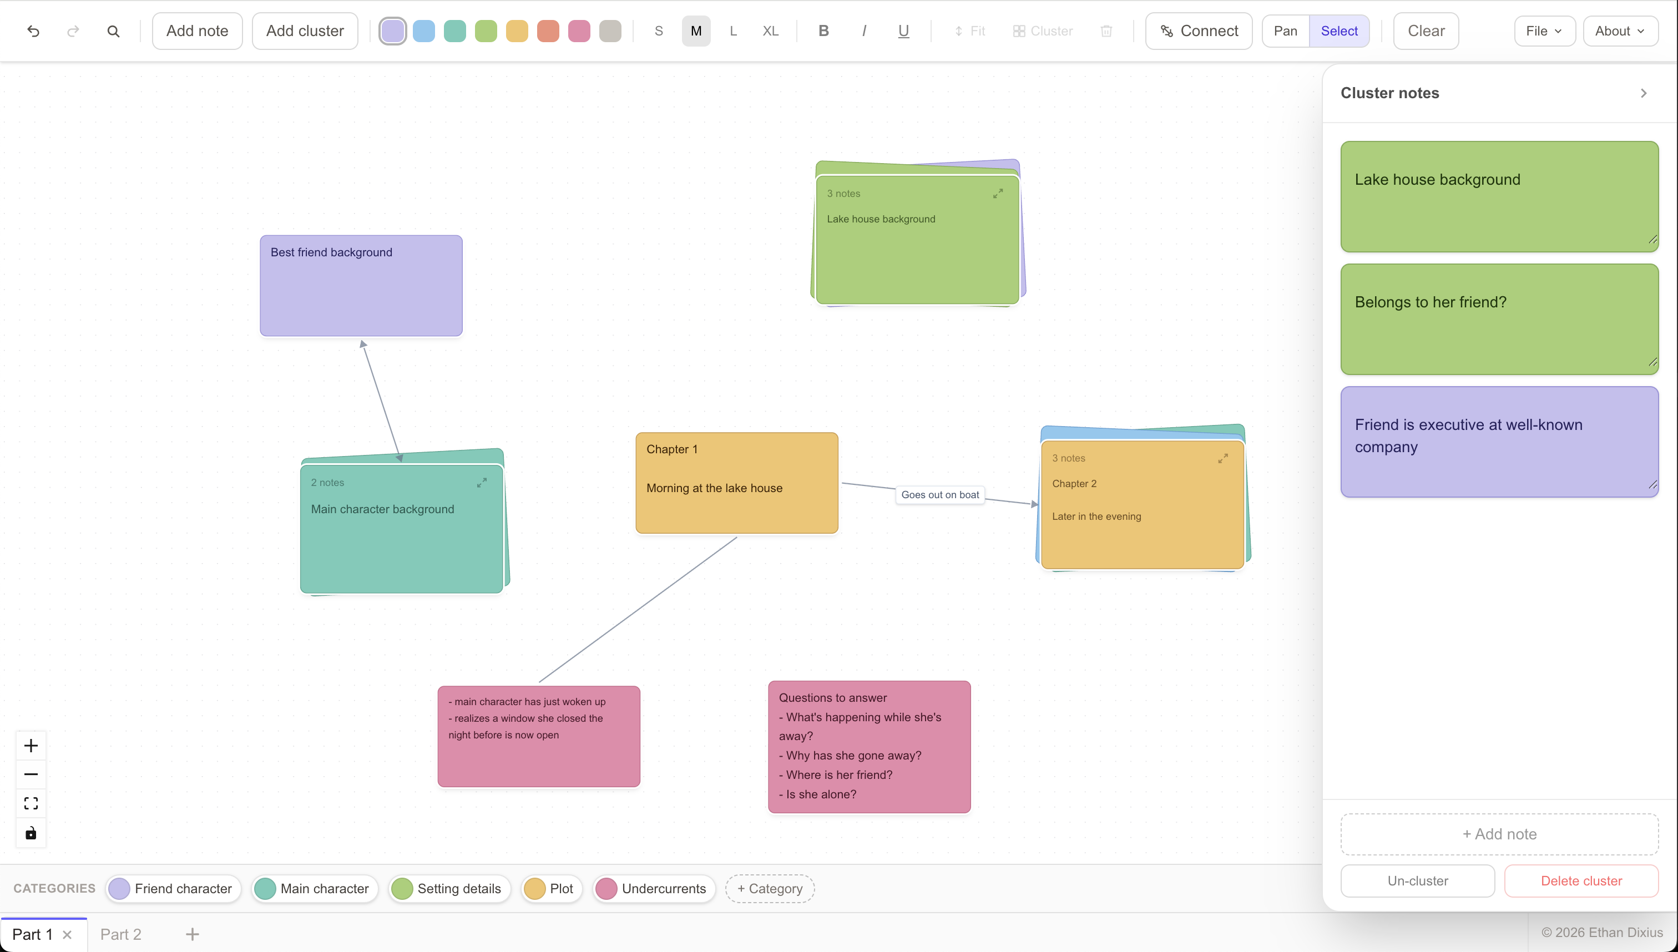
Task: Click the 2026 Ethan Dixius footer text
Action: point(1602,933)
